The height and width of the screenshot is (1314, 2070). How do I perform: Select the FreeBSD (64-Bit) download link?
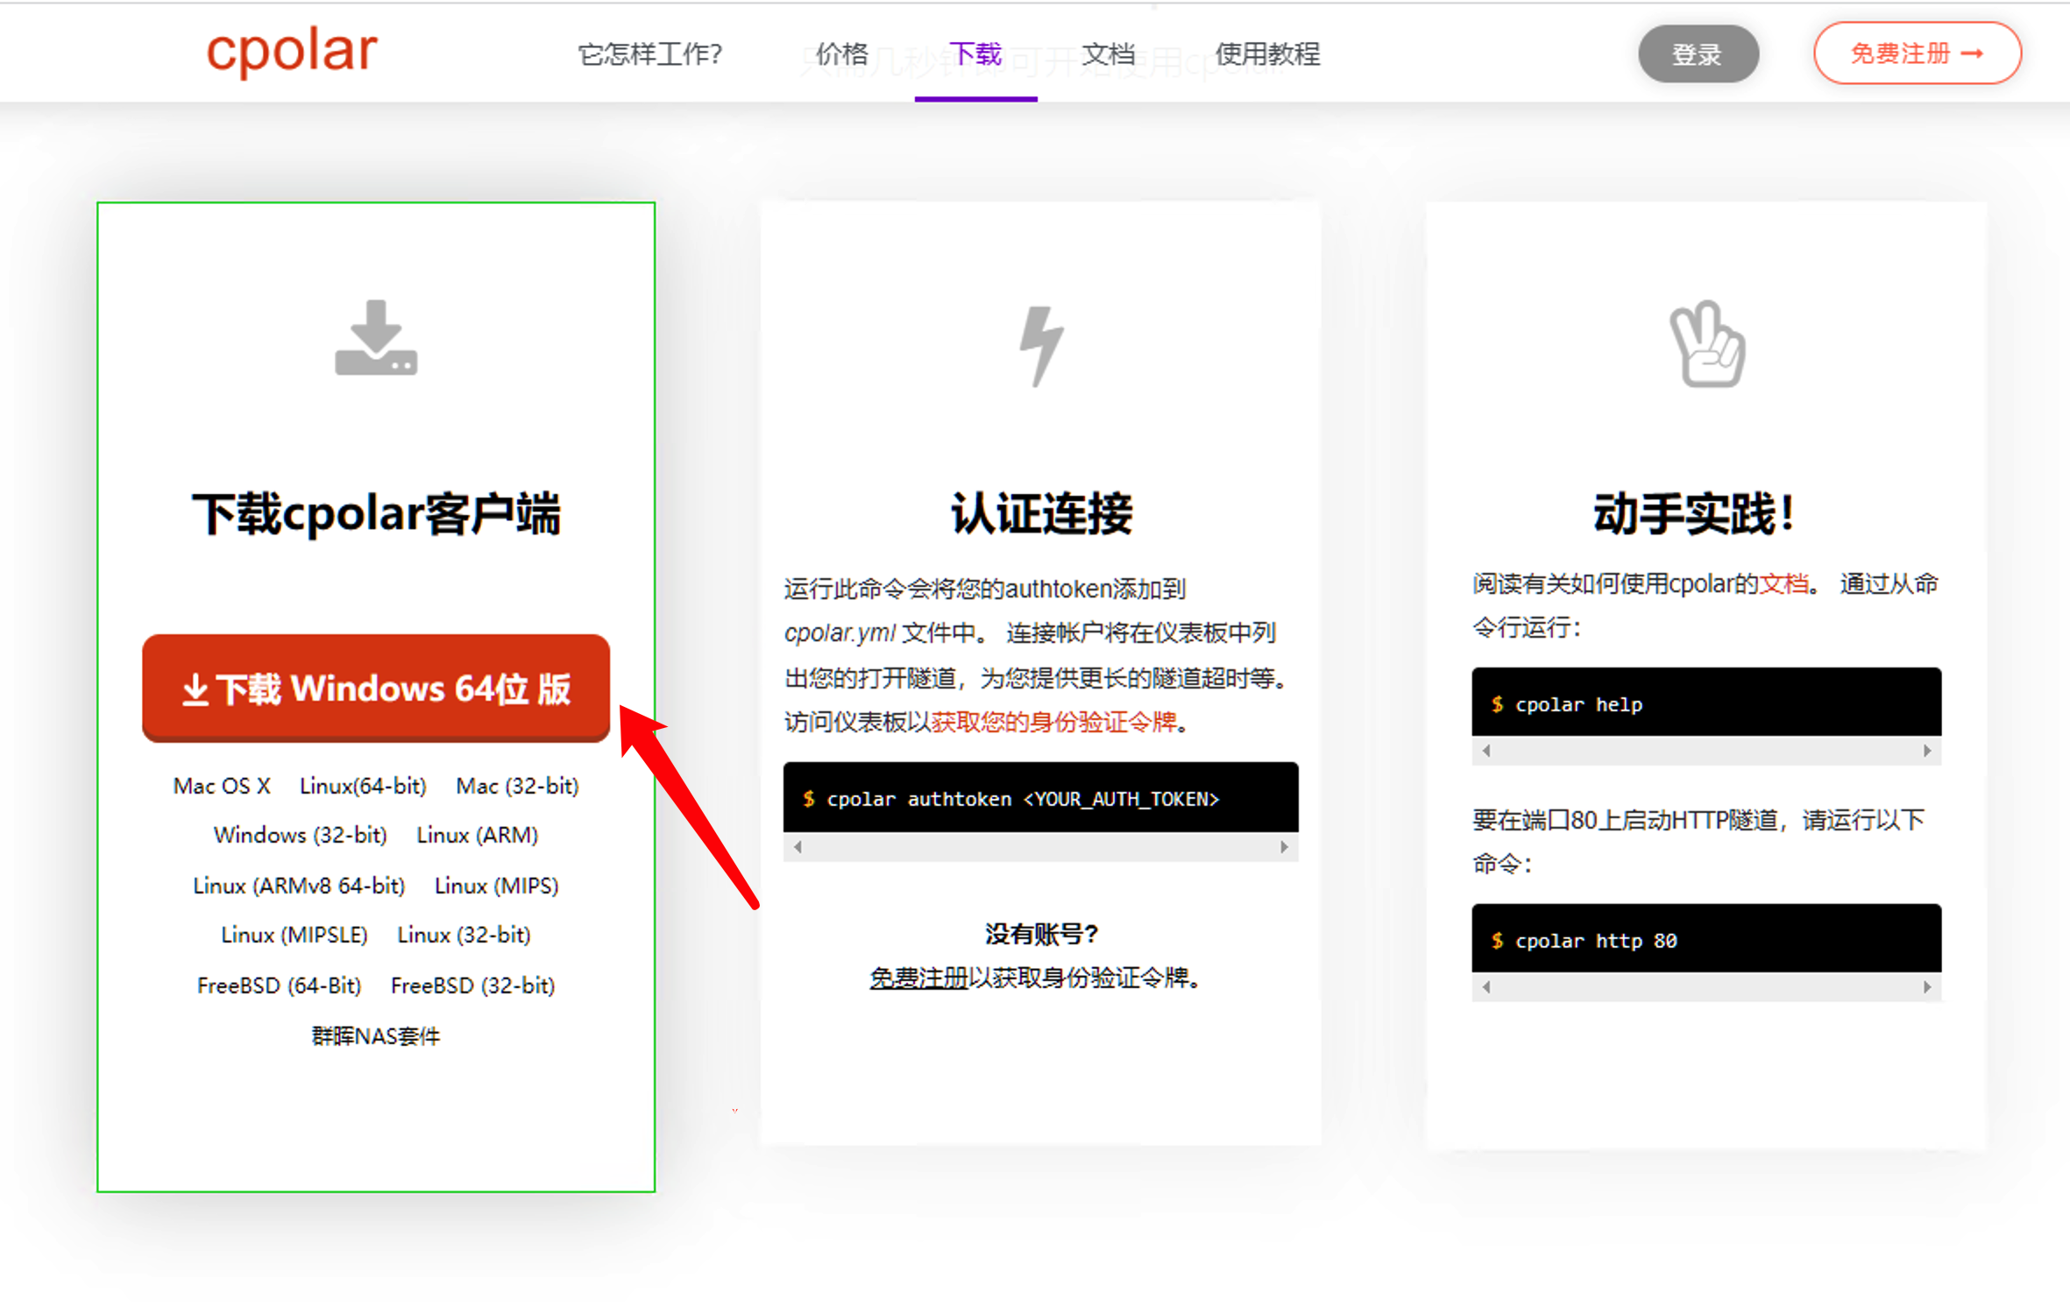tap(279, 985)
